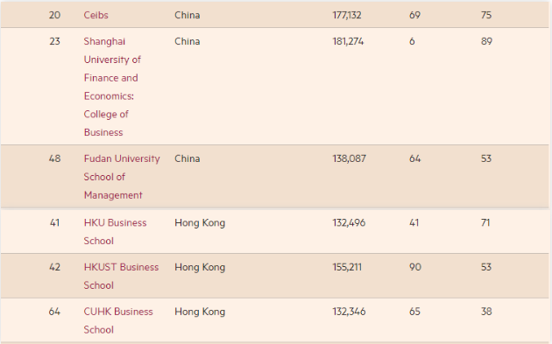Click value 90 in the HKUST row
The image size is (552, 344).
pyautogui.click(x=415, y=267)
